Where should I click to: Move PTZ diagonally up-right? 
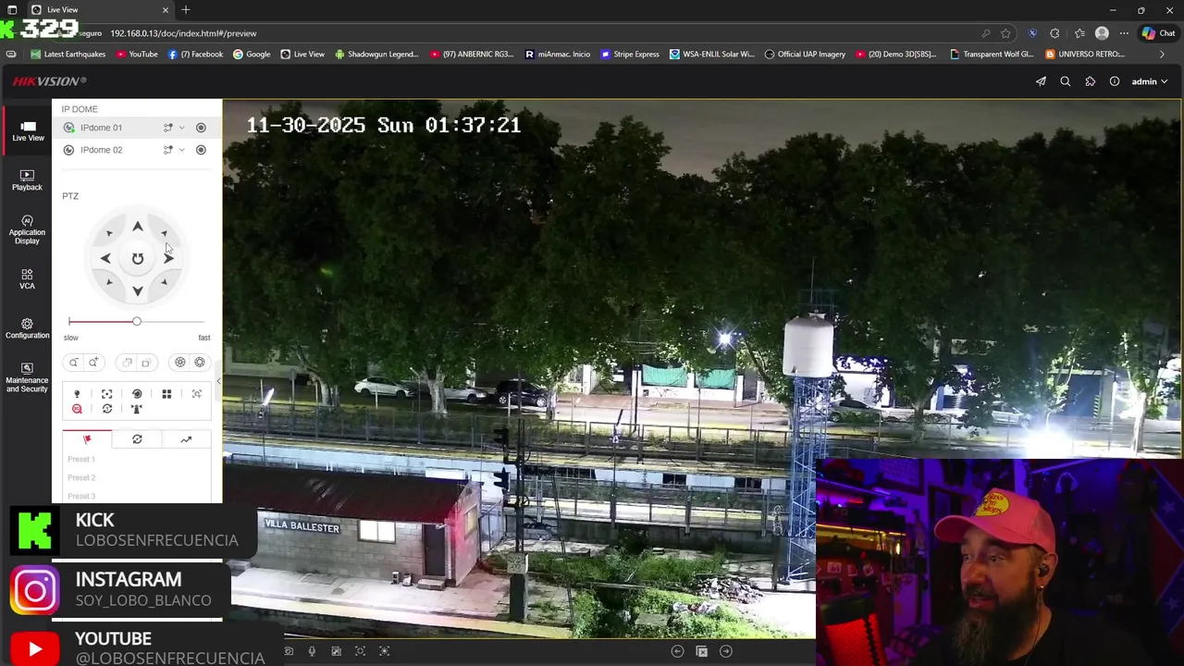tap(164, 233)
